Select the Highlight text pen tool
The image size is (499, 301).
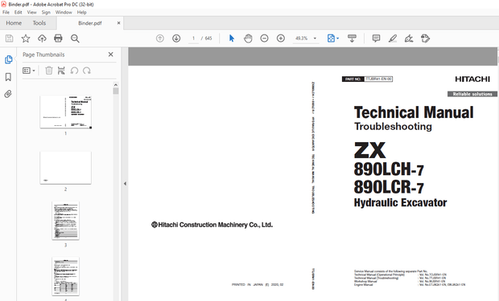coord(393,39)
